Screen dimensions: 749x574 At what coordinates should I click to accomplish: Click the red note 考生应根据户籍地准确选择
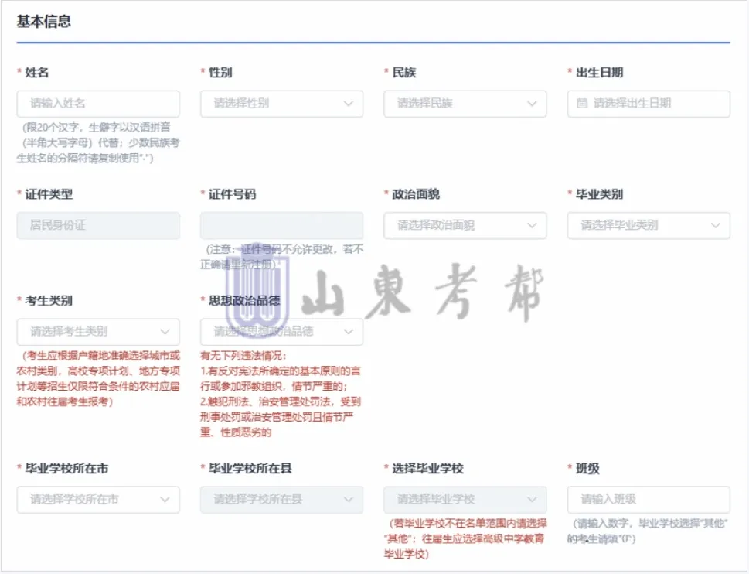[98, 378]
